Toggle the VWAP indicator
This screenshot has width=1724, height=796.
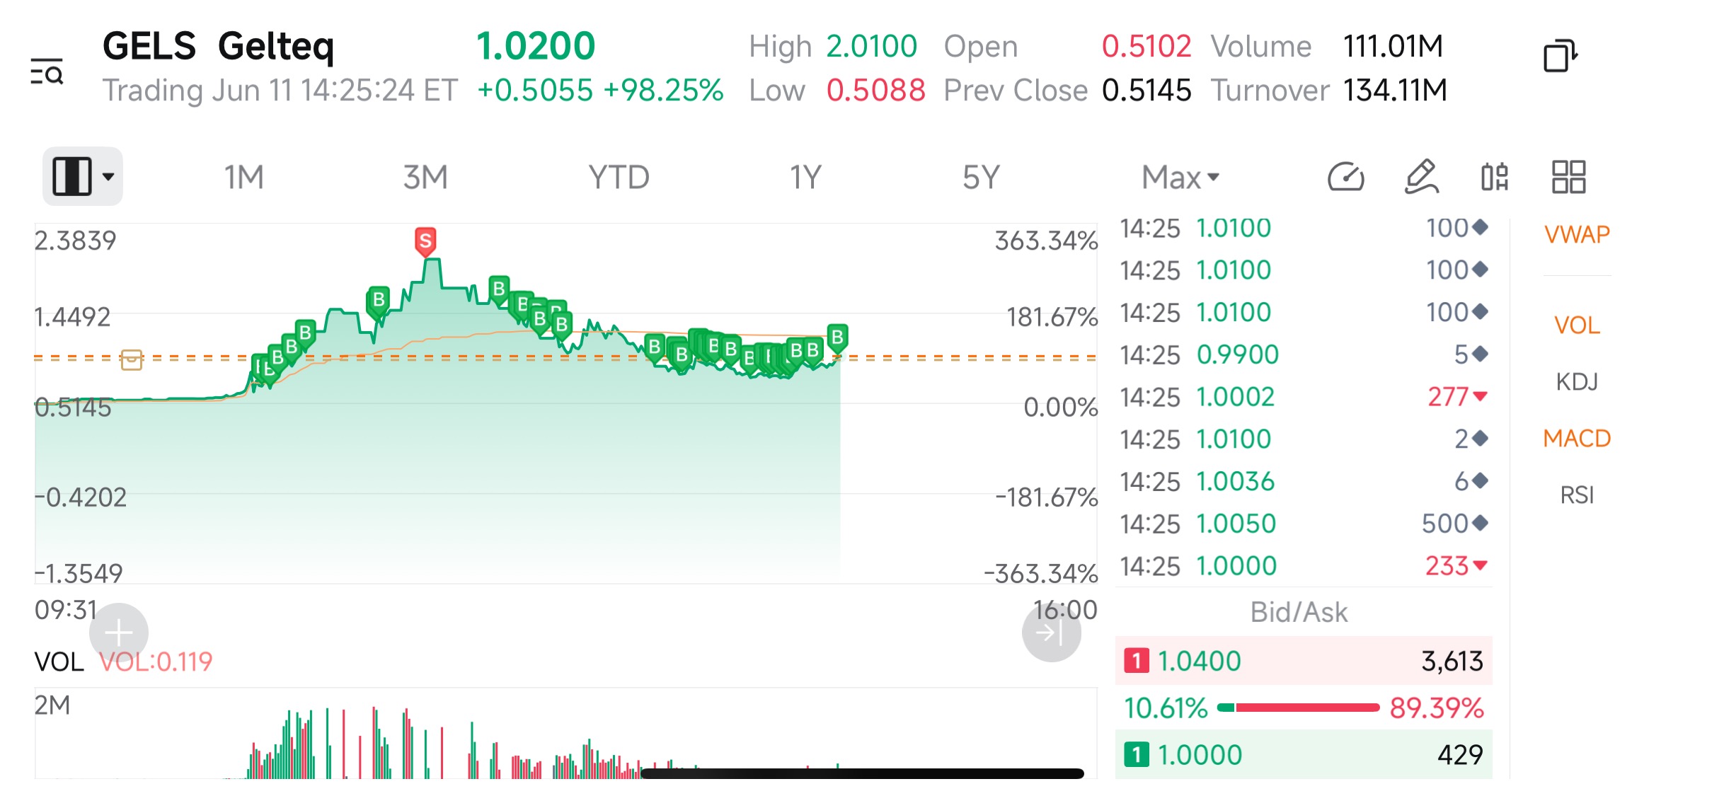(1577, 234)
